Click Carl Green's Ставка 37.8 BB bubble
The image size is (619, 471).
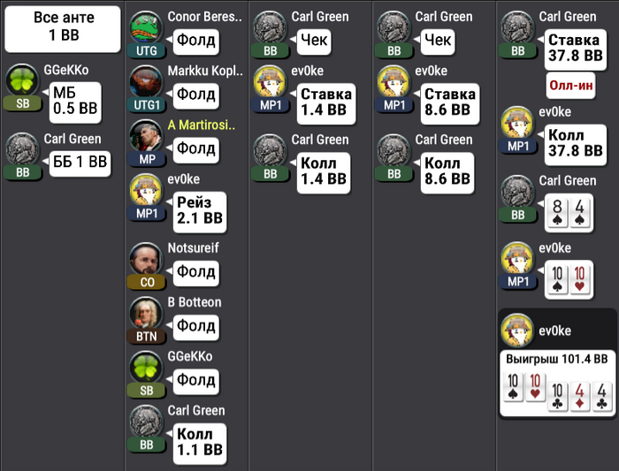tap(576, 49)
